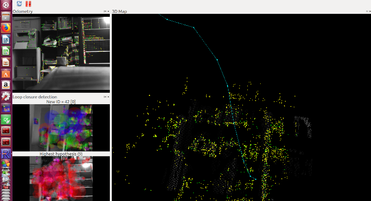Click the New ID loop closure image
The image size is (371, 201).
(x=61, y=127)
